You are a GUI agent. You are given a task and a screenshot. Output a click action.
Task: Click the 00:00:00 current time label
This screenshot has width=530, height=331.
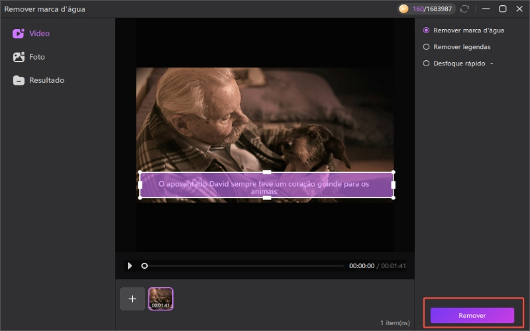pos(362,266)
